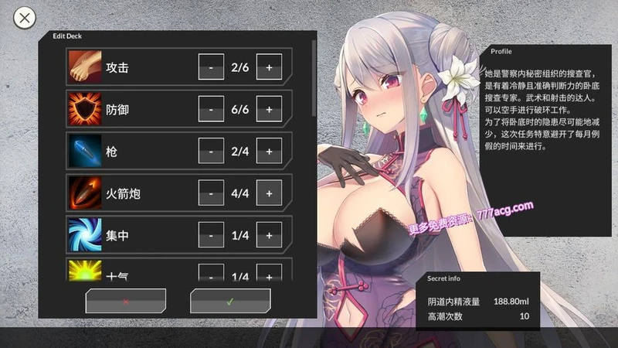Increase 火箭炮 card count with plus

point(269,193)
